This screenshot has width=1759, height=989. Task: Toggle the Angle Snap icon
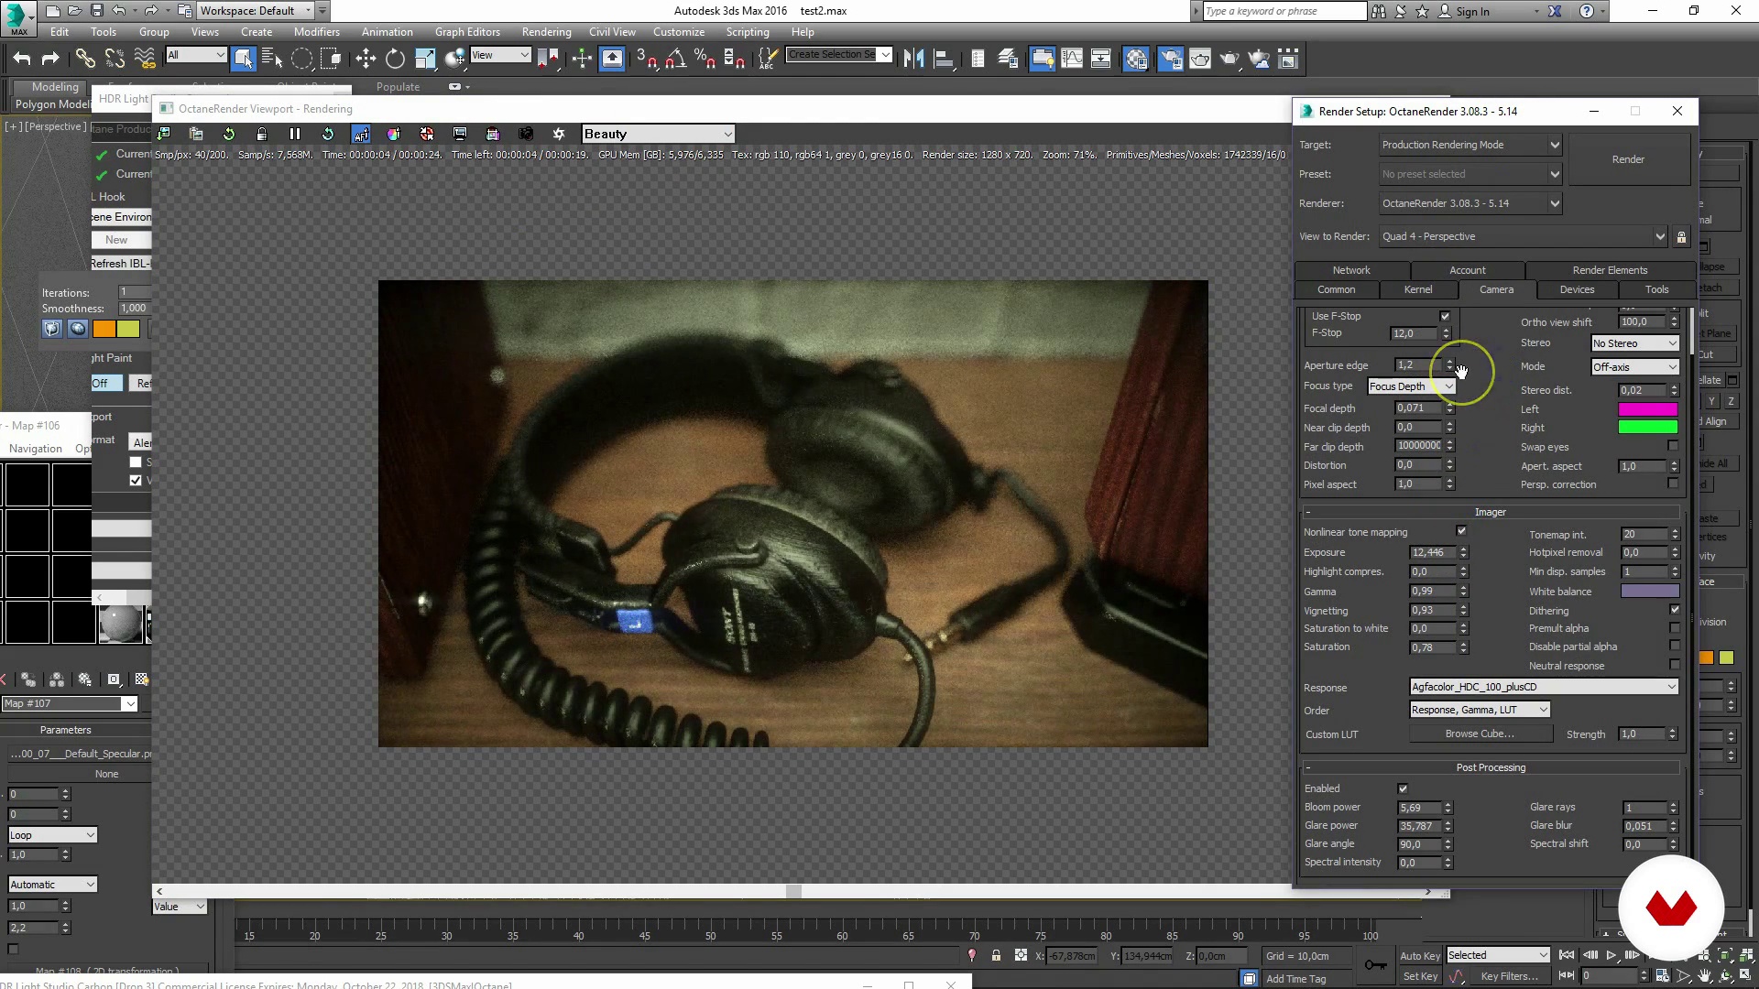(675, 59)
